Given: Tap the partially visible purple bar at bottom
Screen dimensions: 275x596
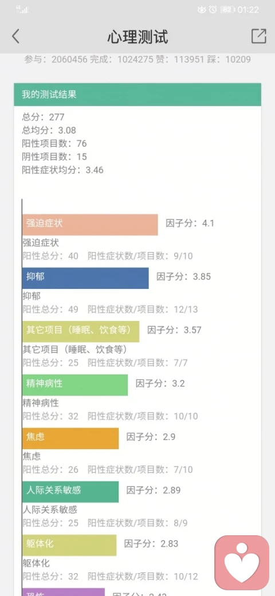Looking at the screenshot, I should pyautogui.click(x=64, y=592).
